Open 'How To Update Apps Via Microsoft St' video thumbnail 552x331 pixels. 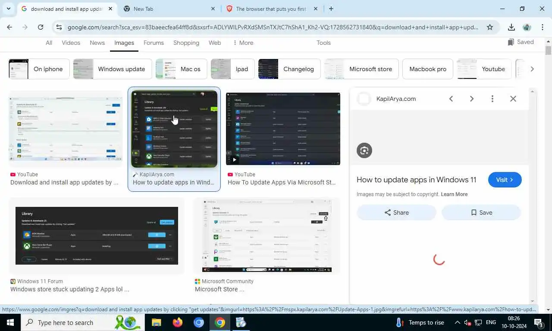coord(283,129)
